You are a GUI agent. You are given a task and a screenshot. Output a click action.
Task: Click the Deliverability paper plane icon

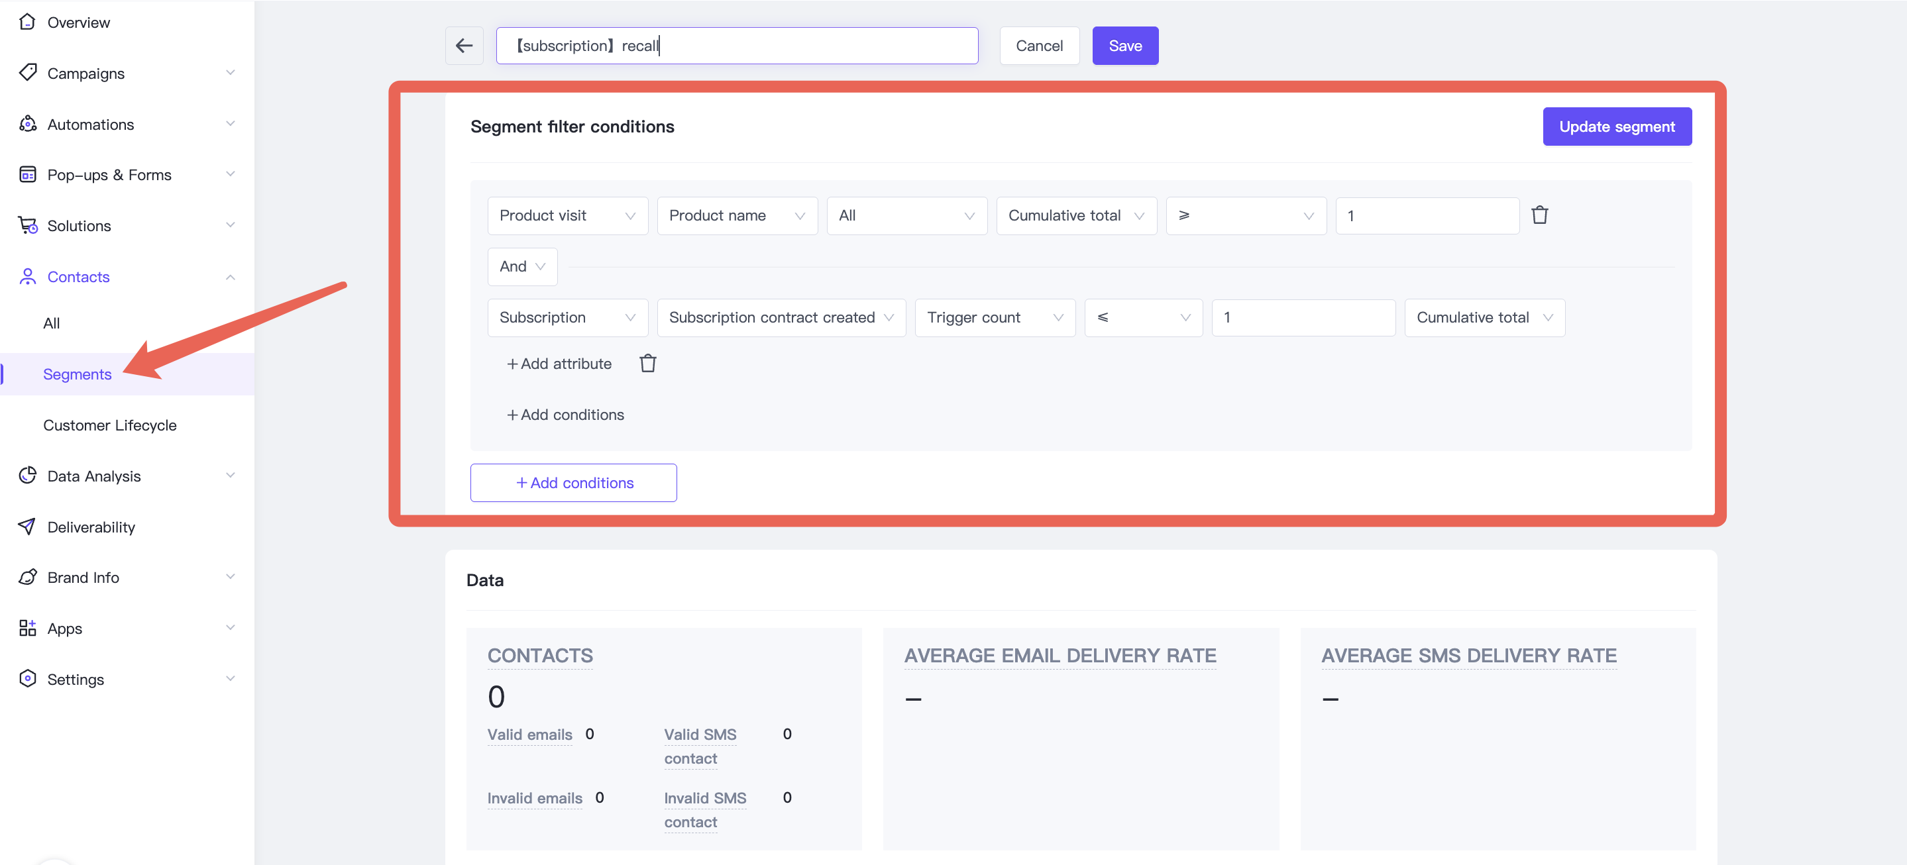tap(27, 526)
